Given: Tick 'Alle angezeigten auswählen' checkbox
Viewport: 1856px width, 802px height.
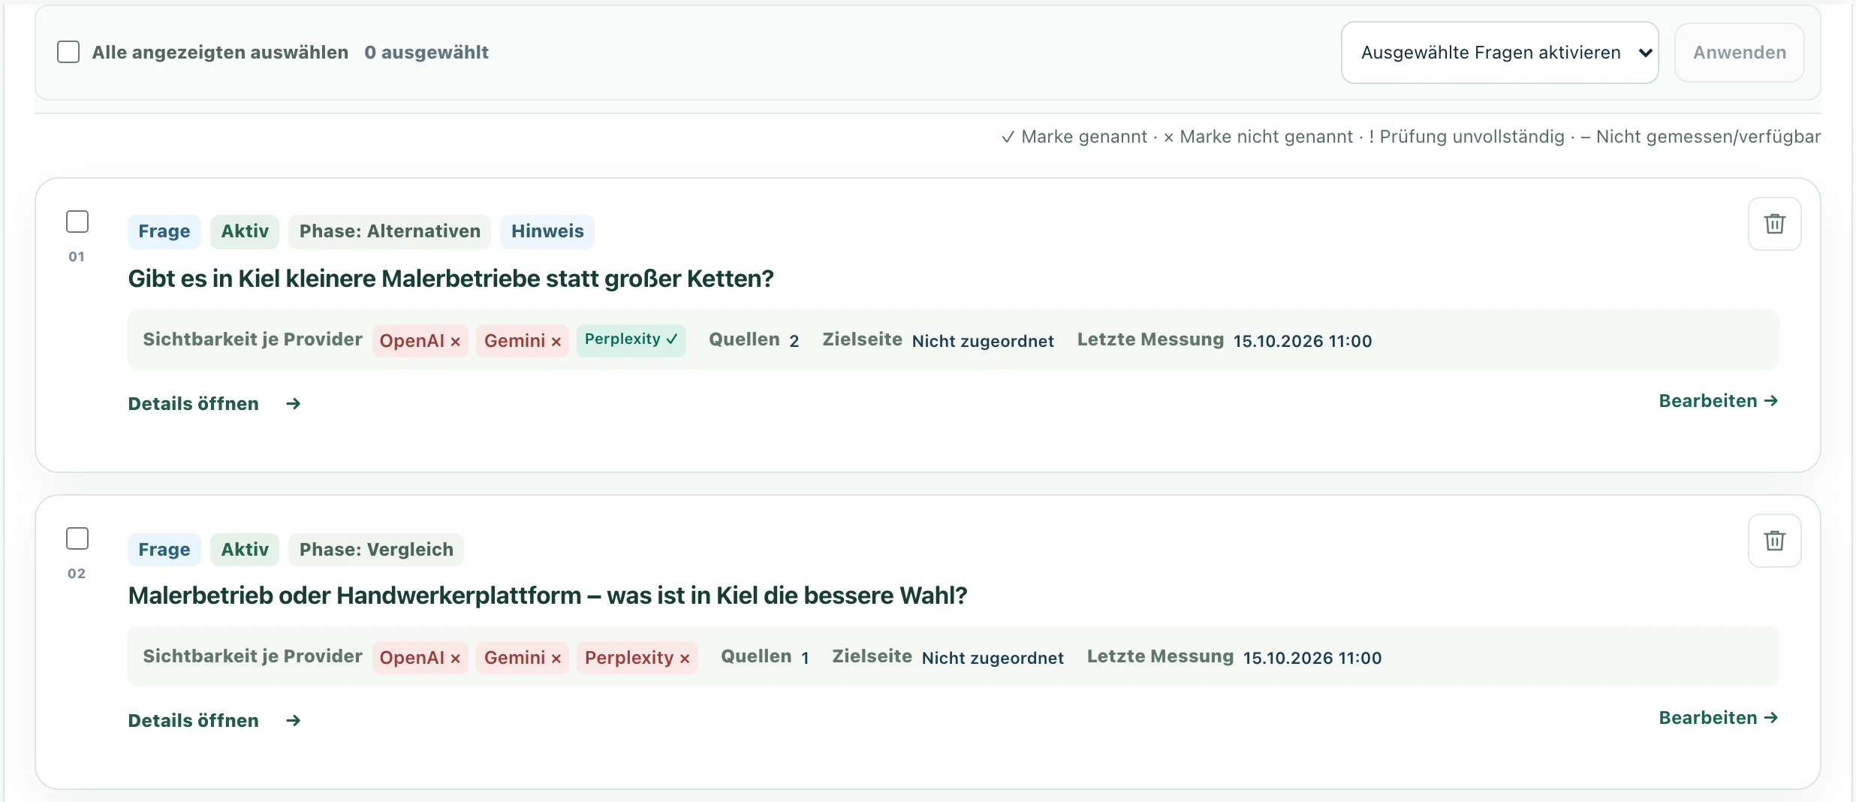Looking at the screenshot, I should 68,52.
